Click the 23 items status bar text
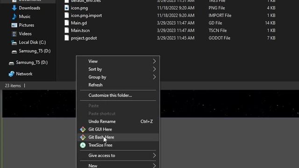Screen dimensions: 299x168 coord(13,86)
